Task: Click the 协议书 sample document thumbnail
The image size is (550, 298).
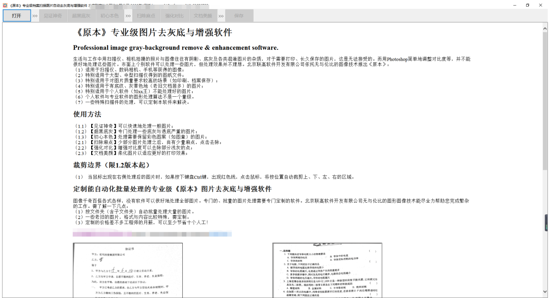Action: [x=128, y=270]
